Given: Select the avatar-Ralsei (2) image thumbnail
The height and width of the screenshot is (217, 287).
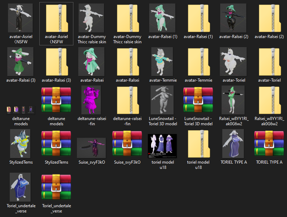Looking at the screenshot, I should 233,18.
